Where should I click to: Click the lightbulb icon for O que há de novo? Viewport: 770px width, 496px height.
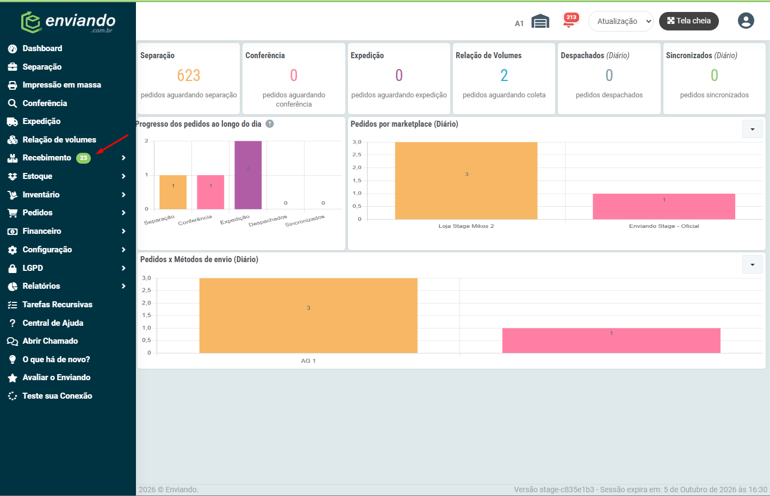(x=13, y=359)
